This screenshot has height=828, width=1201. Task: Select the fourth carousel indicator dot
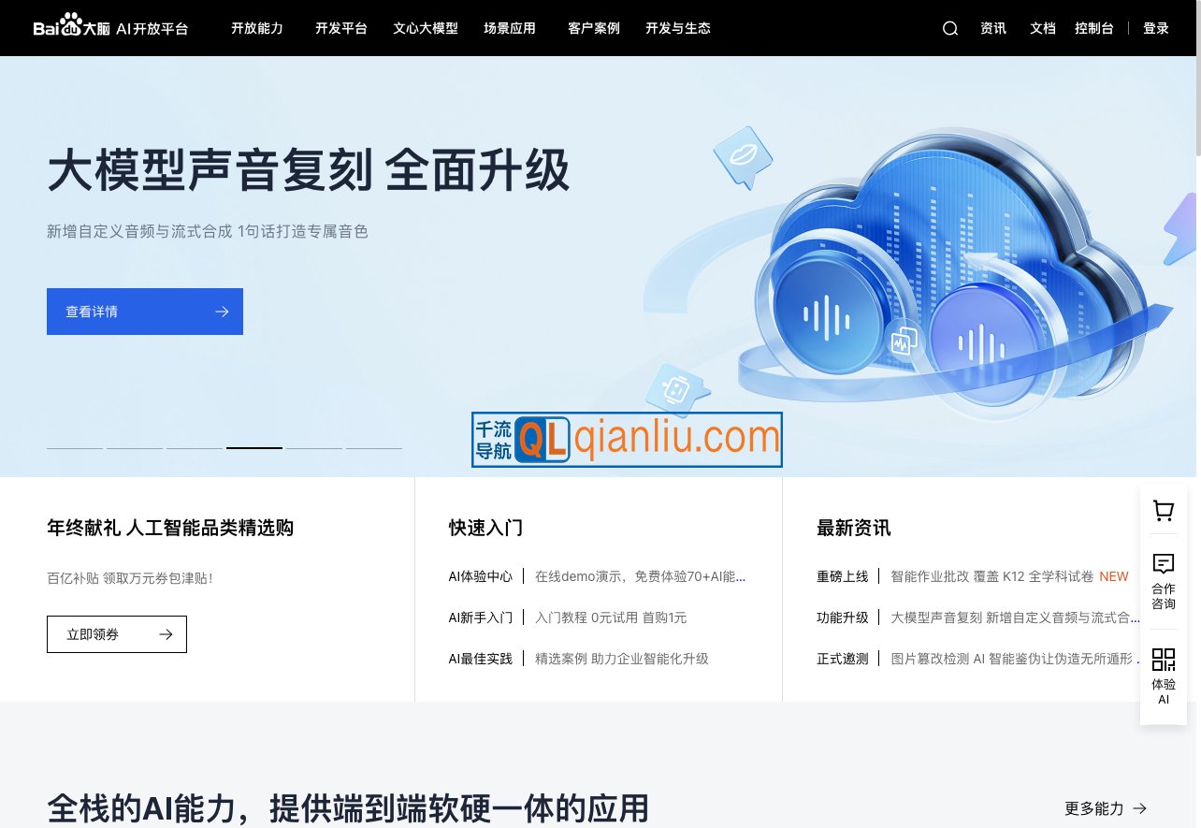click(253, 447)
